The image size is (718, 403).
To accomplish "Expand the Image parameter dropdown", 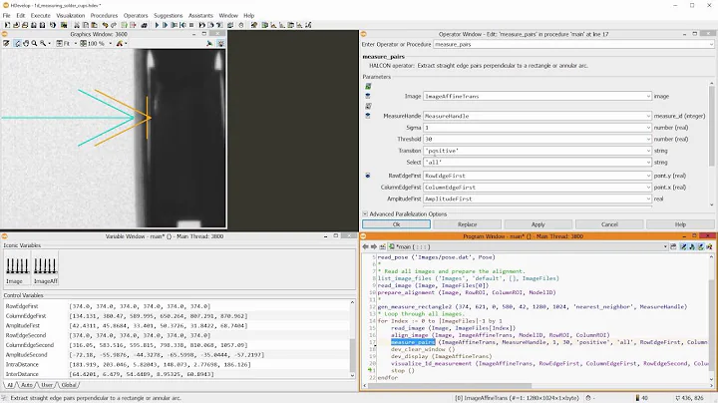I will [x=648, y=96].
